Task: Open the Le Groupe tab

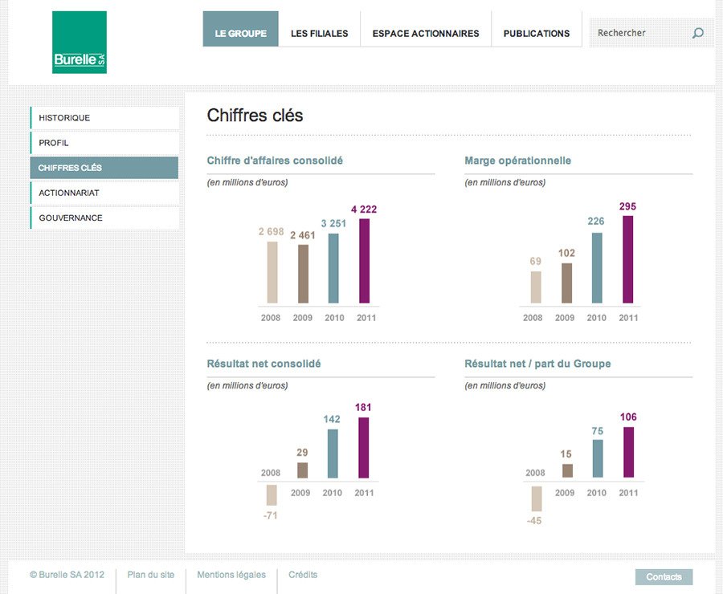Action: (x=240, y=33)
